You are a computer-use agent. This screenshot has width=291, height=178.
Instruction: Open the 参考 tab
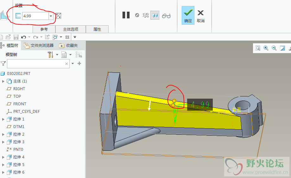[x=44, y=29]
